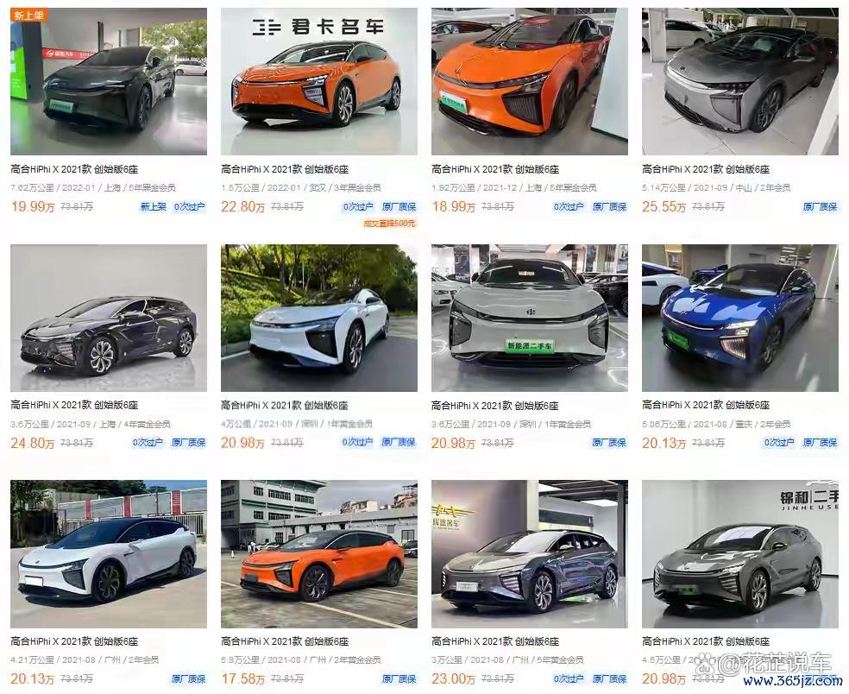Image resolution: width=849 pixels, height=694 pixels.
Task: Click the 17.58万 price
Action: (x=242, y=678)
